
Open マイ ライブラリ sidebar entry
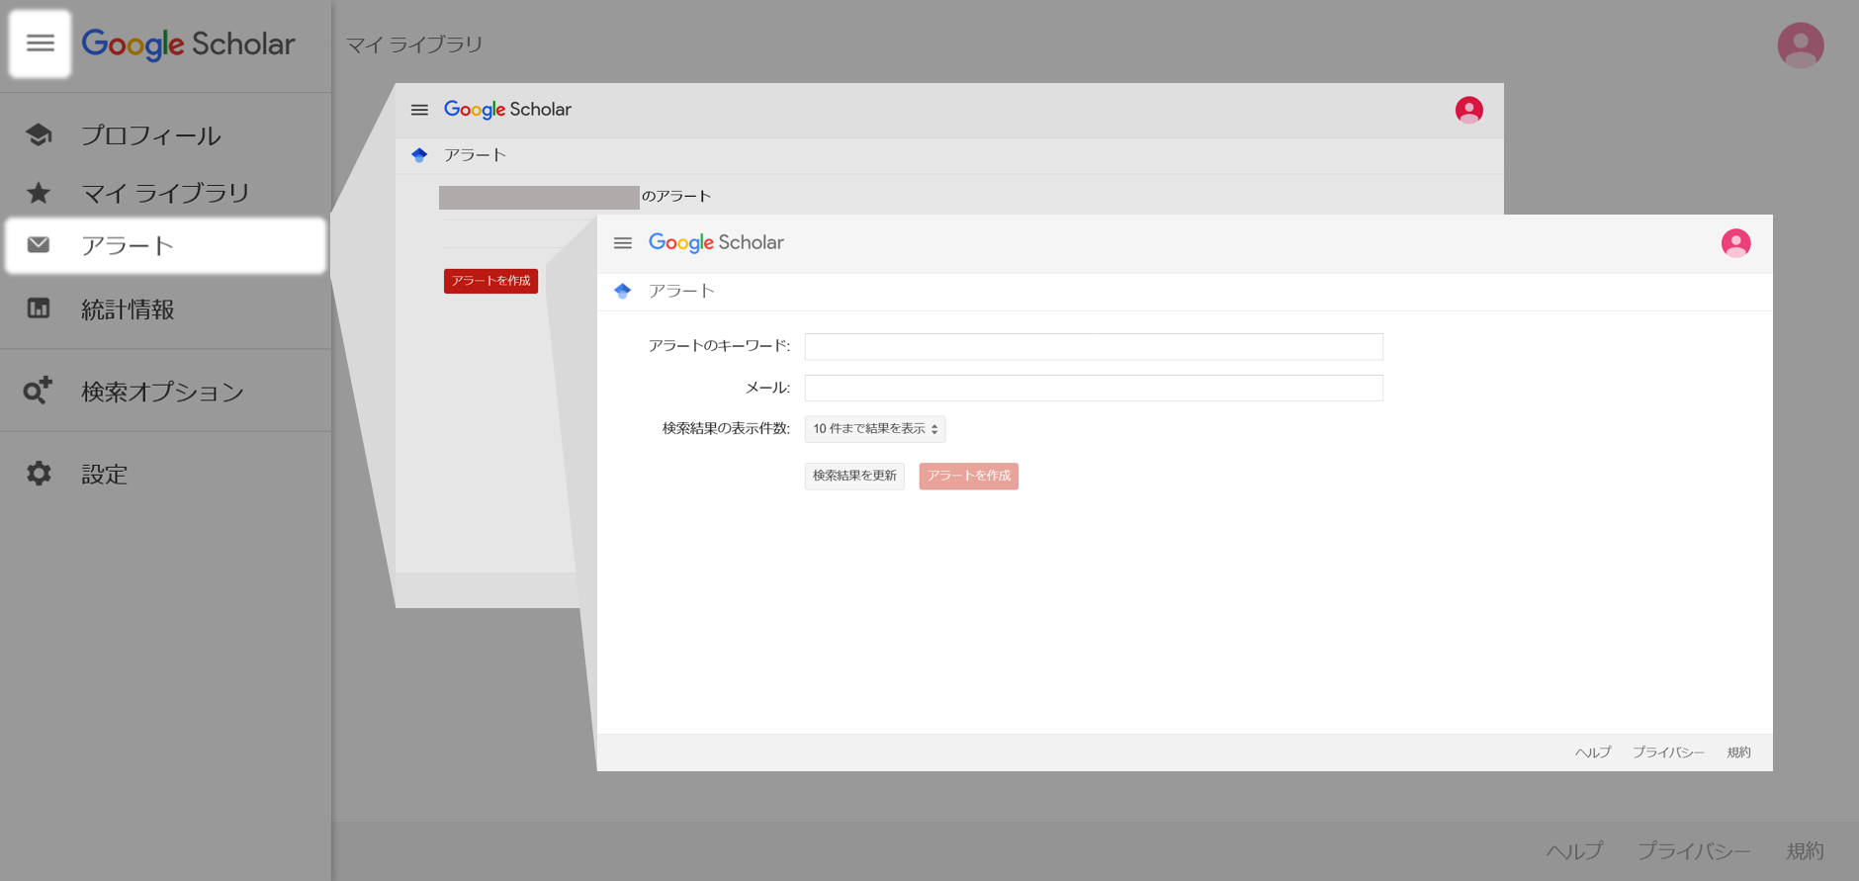point(165,193)
